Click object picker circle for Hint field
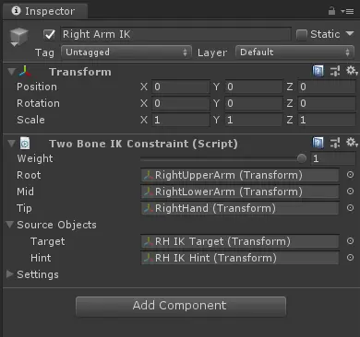This screenshot has width=360, height=337. pyautogui.click(x=350, y=257)
